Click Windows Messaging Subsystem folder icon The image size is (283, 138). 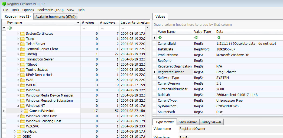click(22, 100)
